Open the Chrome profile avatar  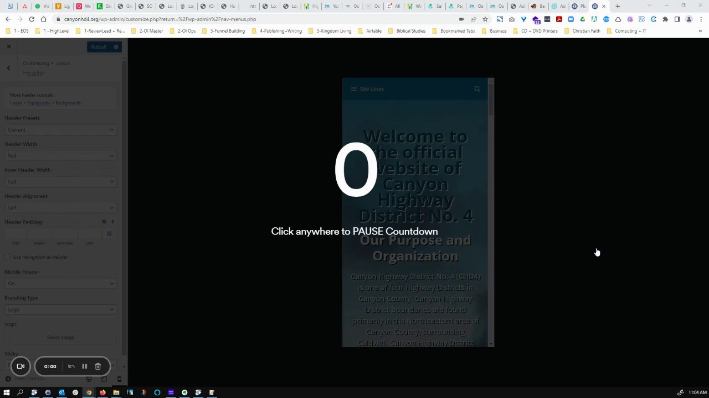point(689,19)
